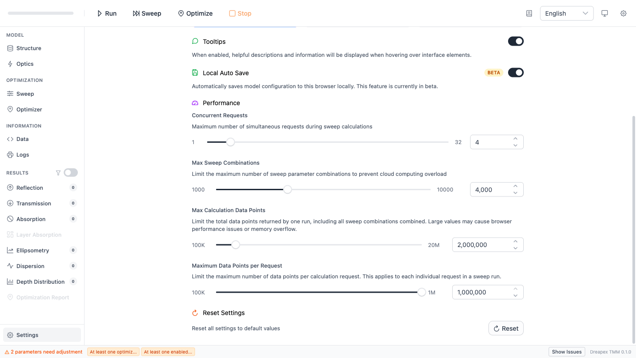Increment the Concurrent Requests stepper value

(515, 139)
